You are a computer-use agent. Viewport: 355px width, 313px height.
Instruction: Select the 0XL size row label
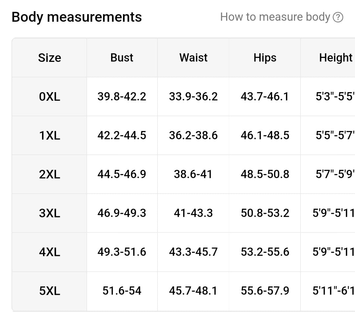50,97
